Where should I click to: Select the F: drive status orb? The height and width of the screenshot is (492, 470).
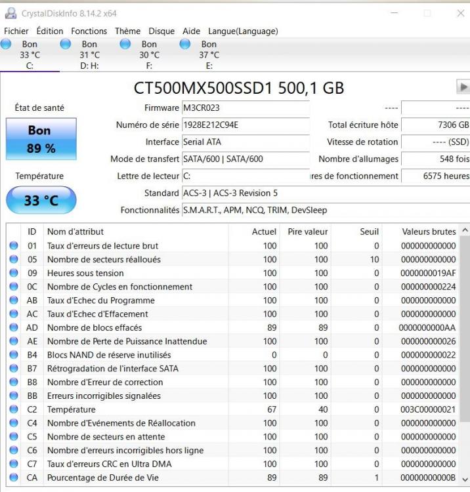coord(126,45)
